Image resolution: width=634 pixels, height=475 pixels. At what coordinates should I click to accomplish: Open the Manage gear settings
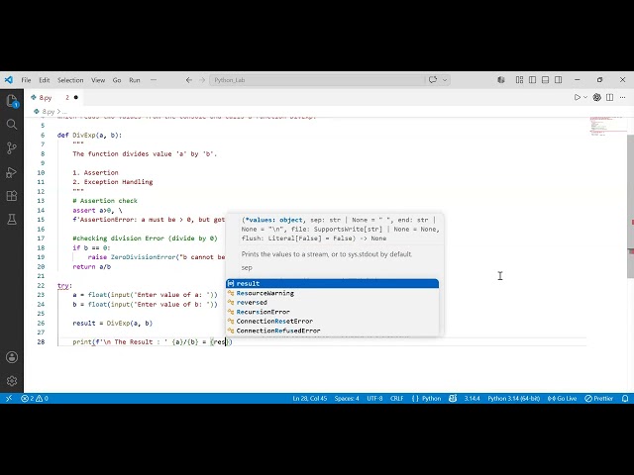point(12,380)
